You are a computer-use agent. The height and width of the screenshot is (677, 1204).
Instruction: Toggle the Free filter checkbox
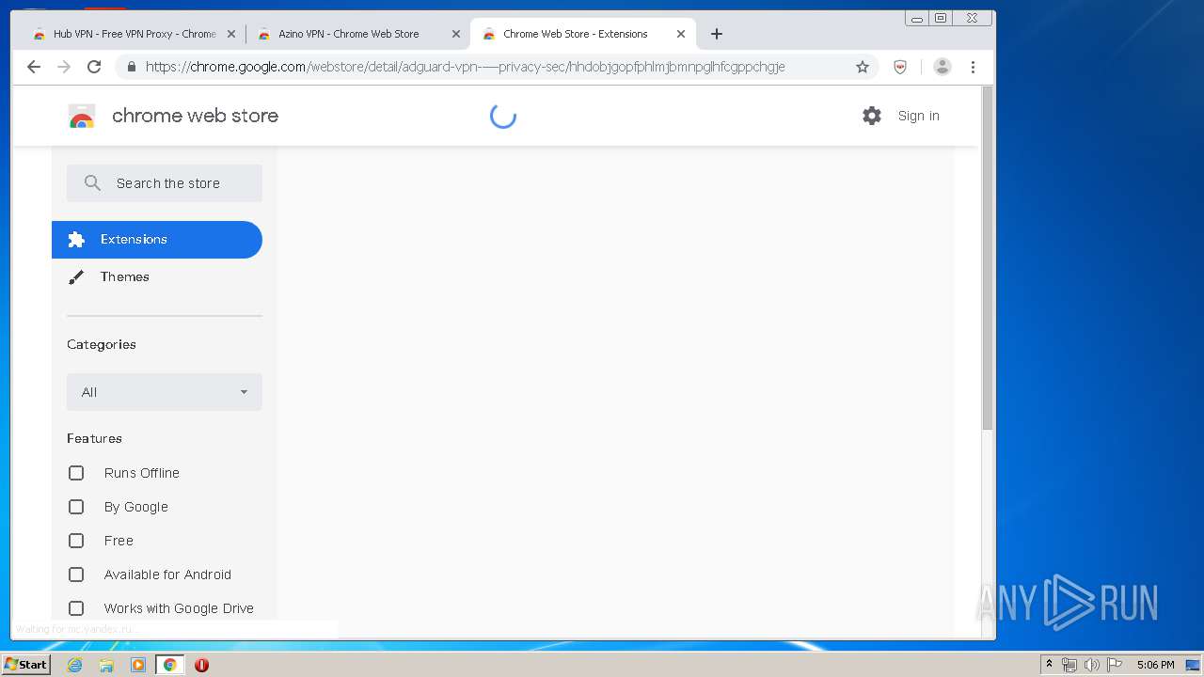[76, 541]
